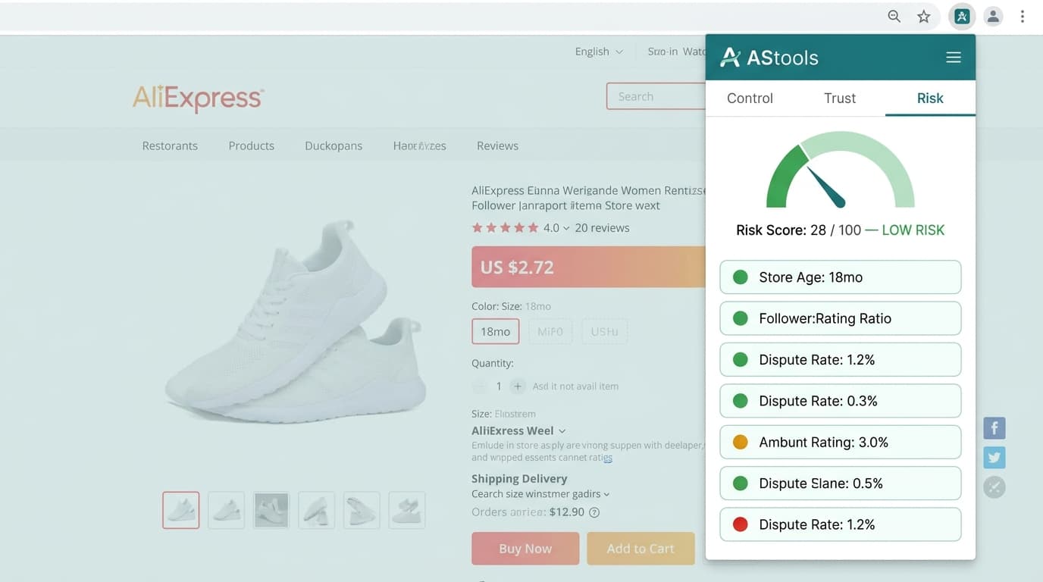
Task: Select the second shoe thumbnail
Action: click(x=226, y=510)
